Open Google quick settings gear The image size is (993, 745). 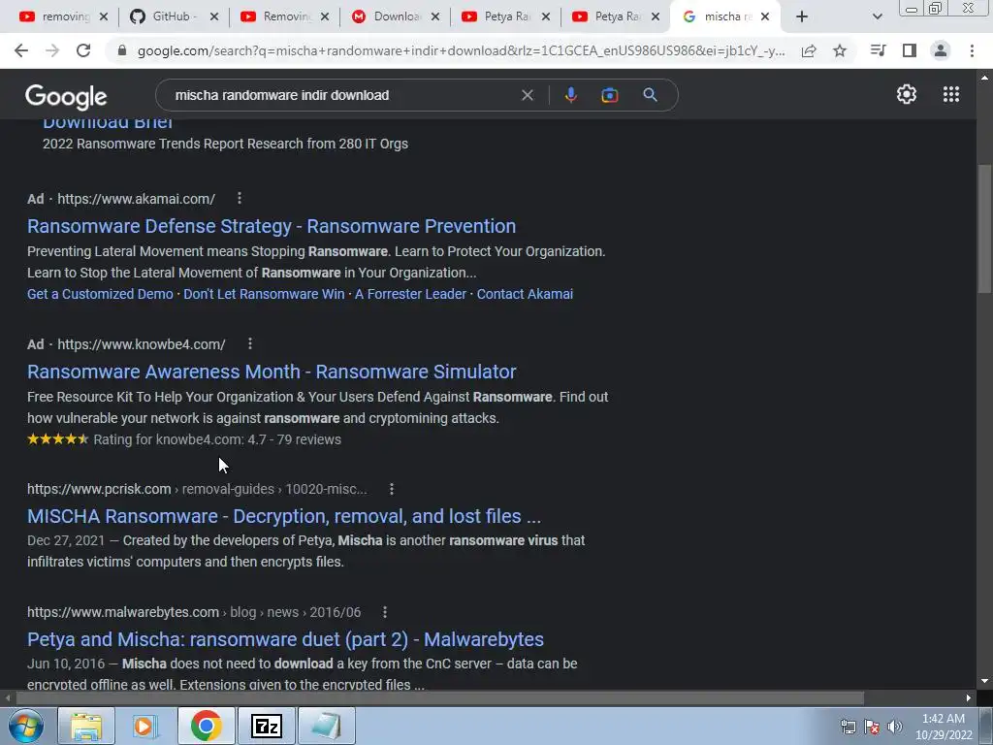[x=907, y=94]
